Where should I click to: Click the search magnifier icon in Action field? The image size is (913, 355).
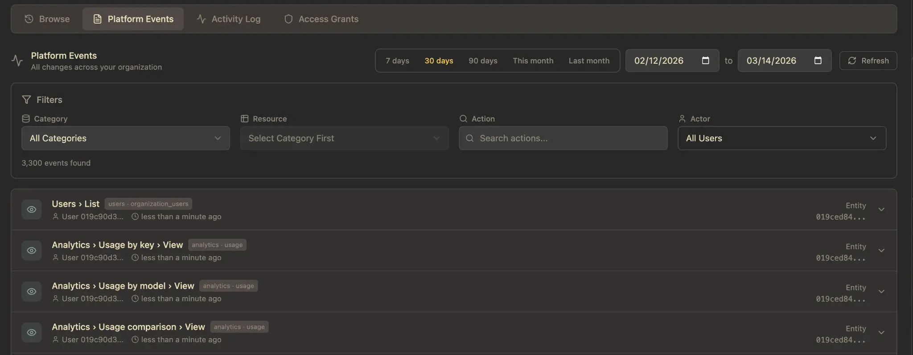coord(469,138)
